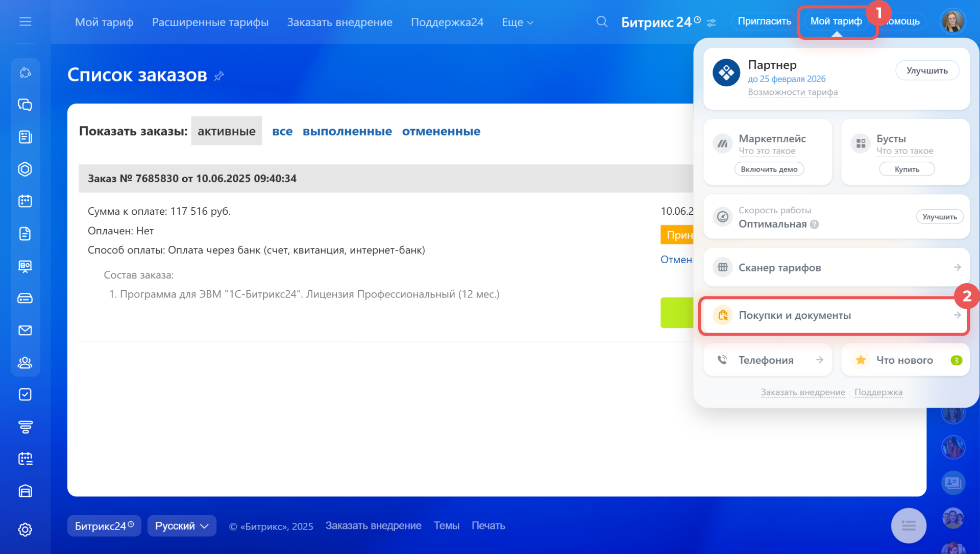Click the Бусты grid icon
980x554 pixels.
pos(861,144)
